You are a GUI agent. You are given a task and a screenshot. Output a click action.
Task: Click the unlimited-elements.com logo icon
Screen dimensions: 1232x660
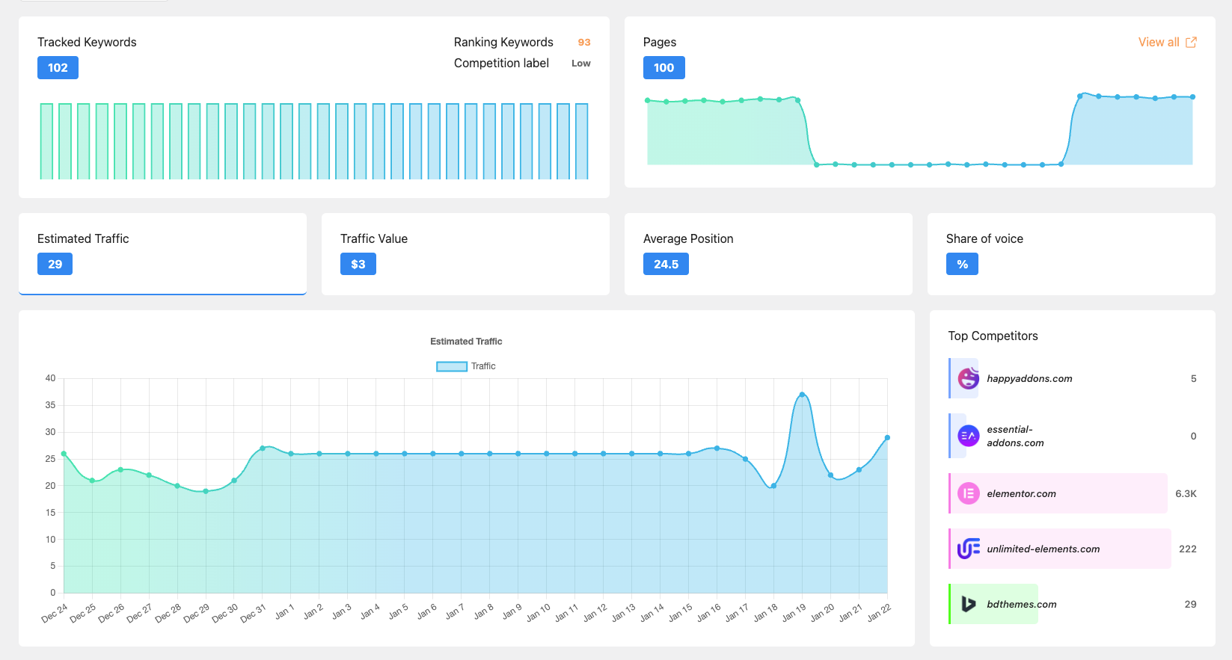[x=968, y=549]
